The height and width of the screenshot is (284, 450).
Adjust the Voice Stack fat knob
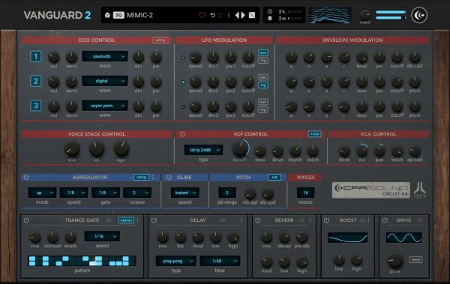(97, 148)
